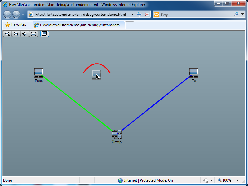This screenshot has width=248, height=186.
Task: Open the recent pages dropdown arrow
Action: pos(23,15)
